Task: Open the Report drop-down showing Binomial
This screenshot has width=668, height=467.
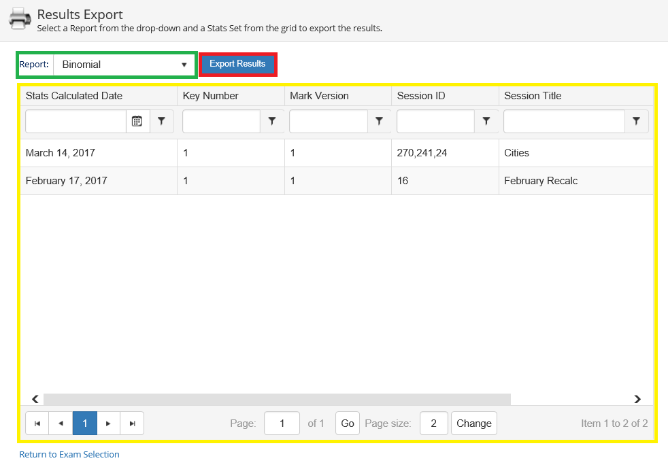Action: point(124,65)
